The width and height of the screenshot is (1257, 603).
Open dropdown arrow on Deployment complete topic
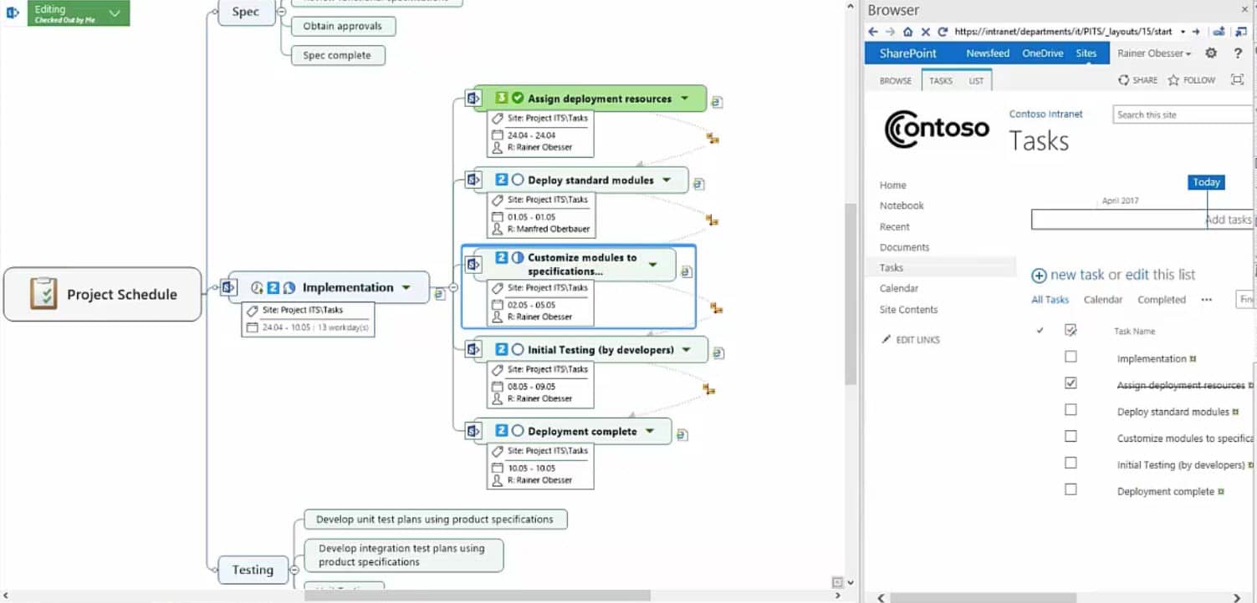coord(651,431)
